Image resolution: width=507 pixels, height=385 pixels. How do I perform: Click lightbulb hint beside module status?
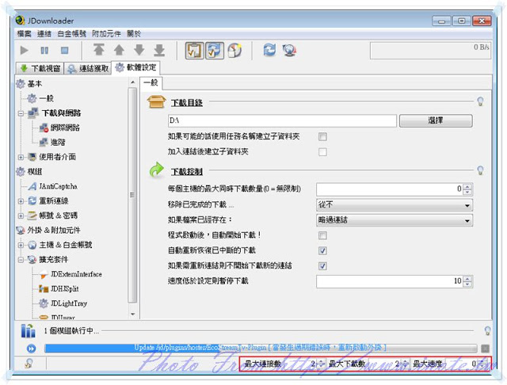[x=488, y=330]
